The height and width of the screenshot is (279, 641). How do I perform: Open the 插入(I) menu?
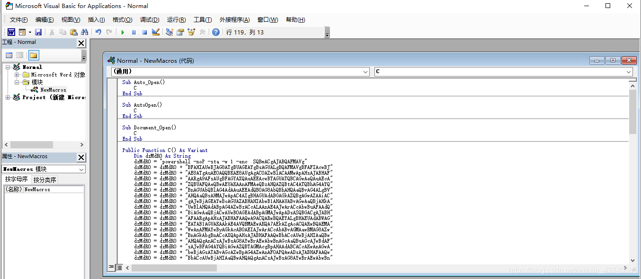[x=97, y=20]
